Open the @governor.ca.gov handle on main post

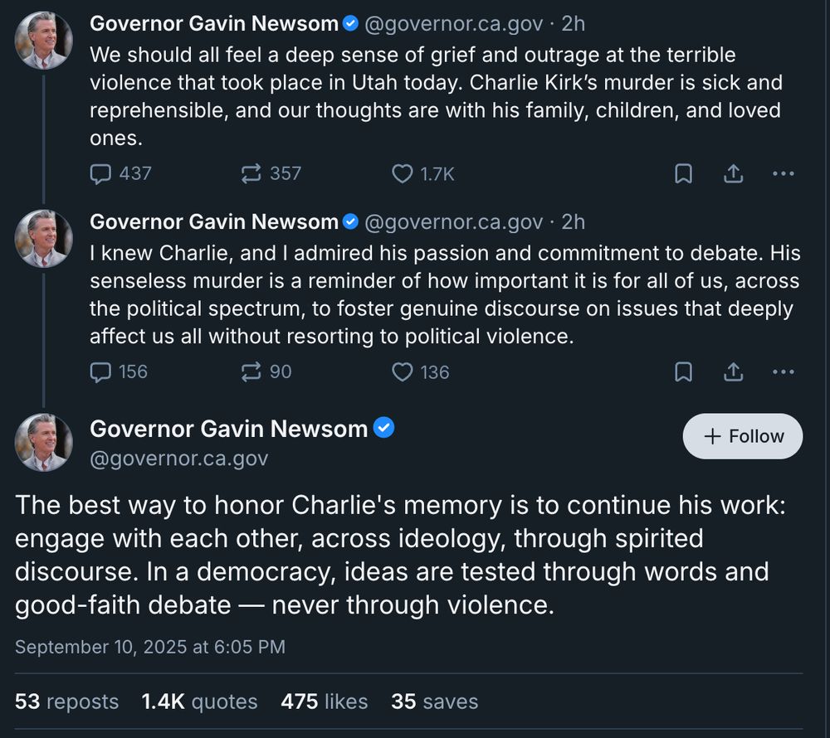[x=178, y=459]
